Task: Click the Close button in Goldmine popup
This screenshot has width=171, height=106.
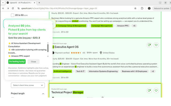Action: (33, 61)
